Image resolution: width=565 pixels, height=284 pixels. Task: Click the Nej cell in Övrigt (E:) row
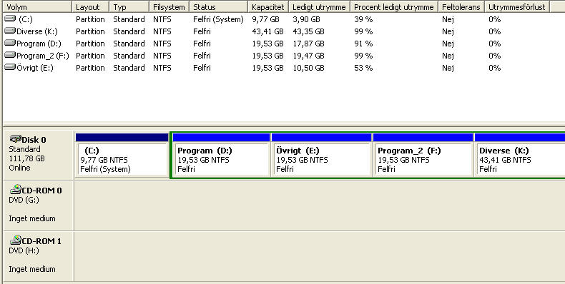[448, 69]
